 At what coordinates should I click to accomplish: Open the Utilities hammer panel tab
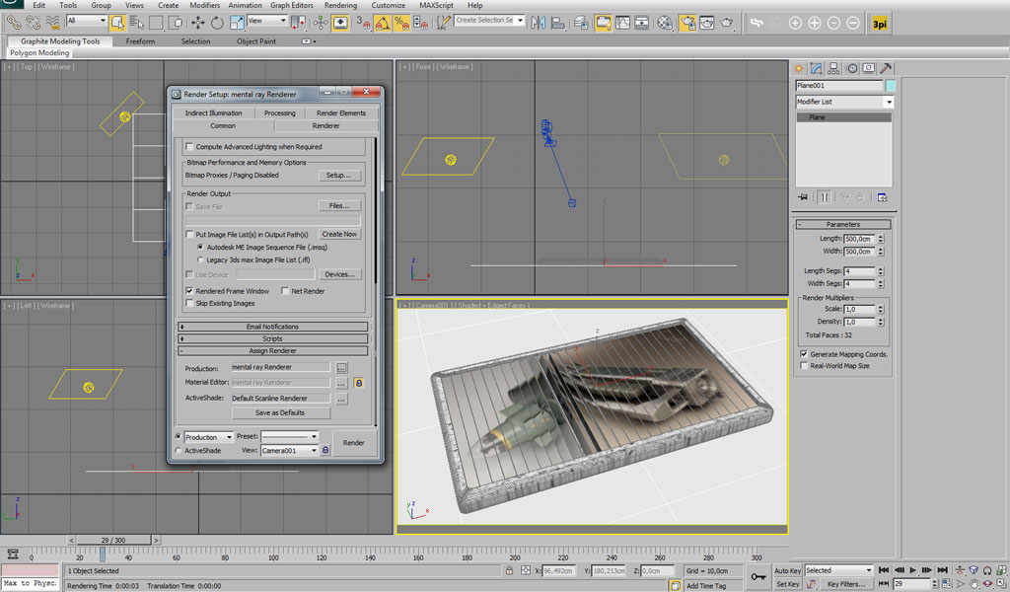[886, 68]
